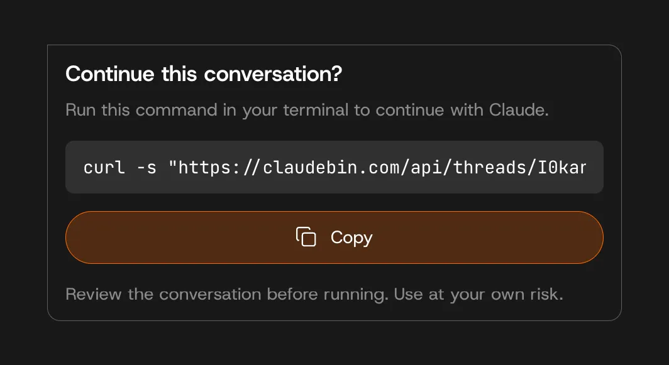This screenshot has width=669, height=365.
Task: Click the duplicate-pages icon on the orange button
Action: (306, 237)
